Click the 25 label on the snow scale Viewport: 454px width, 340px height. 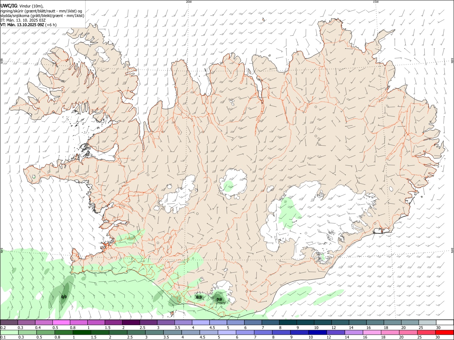421,328
